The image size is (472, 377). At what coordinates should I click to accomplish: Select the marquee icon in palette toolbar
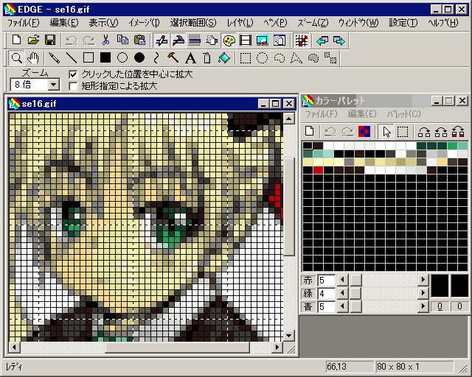pos(403,132)
